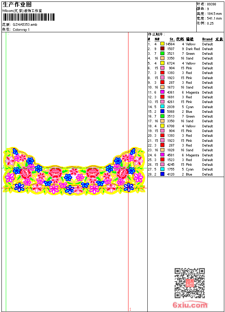225x312 pixels.
Task: Click the barcode under the studio name
Action: [x=28, y=17]
